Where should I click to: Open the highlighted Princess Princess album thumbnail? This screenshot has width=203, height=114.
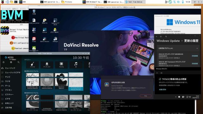pos(76,81)
